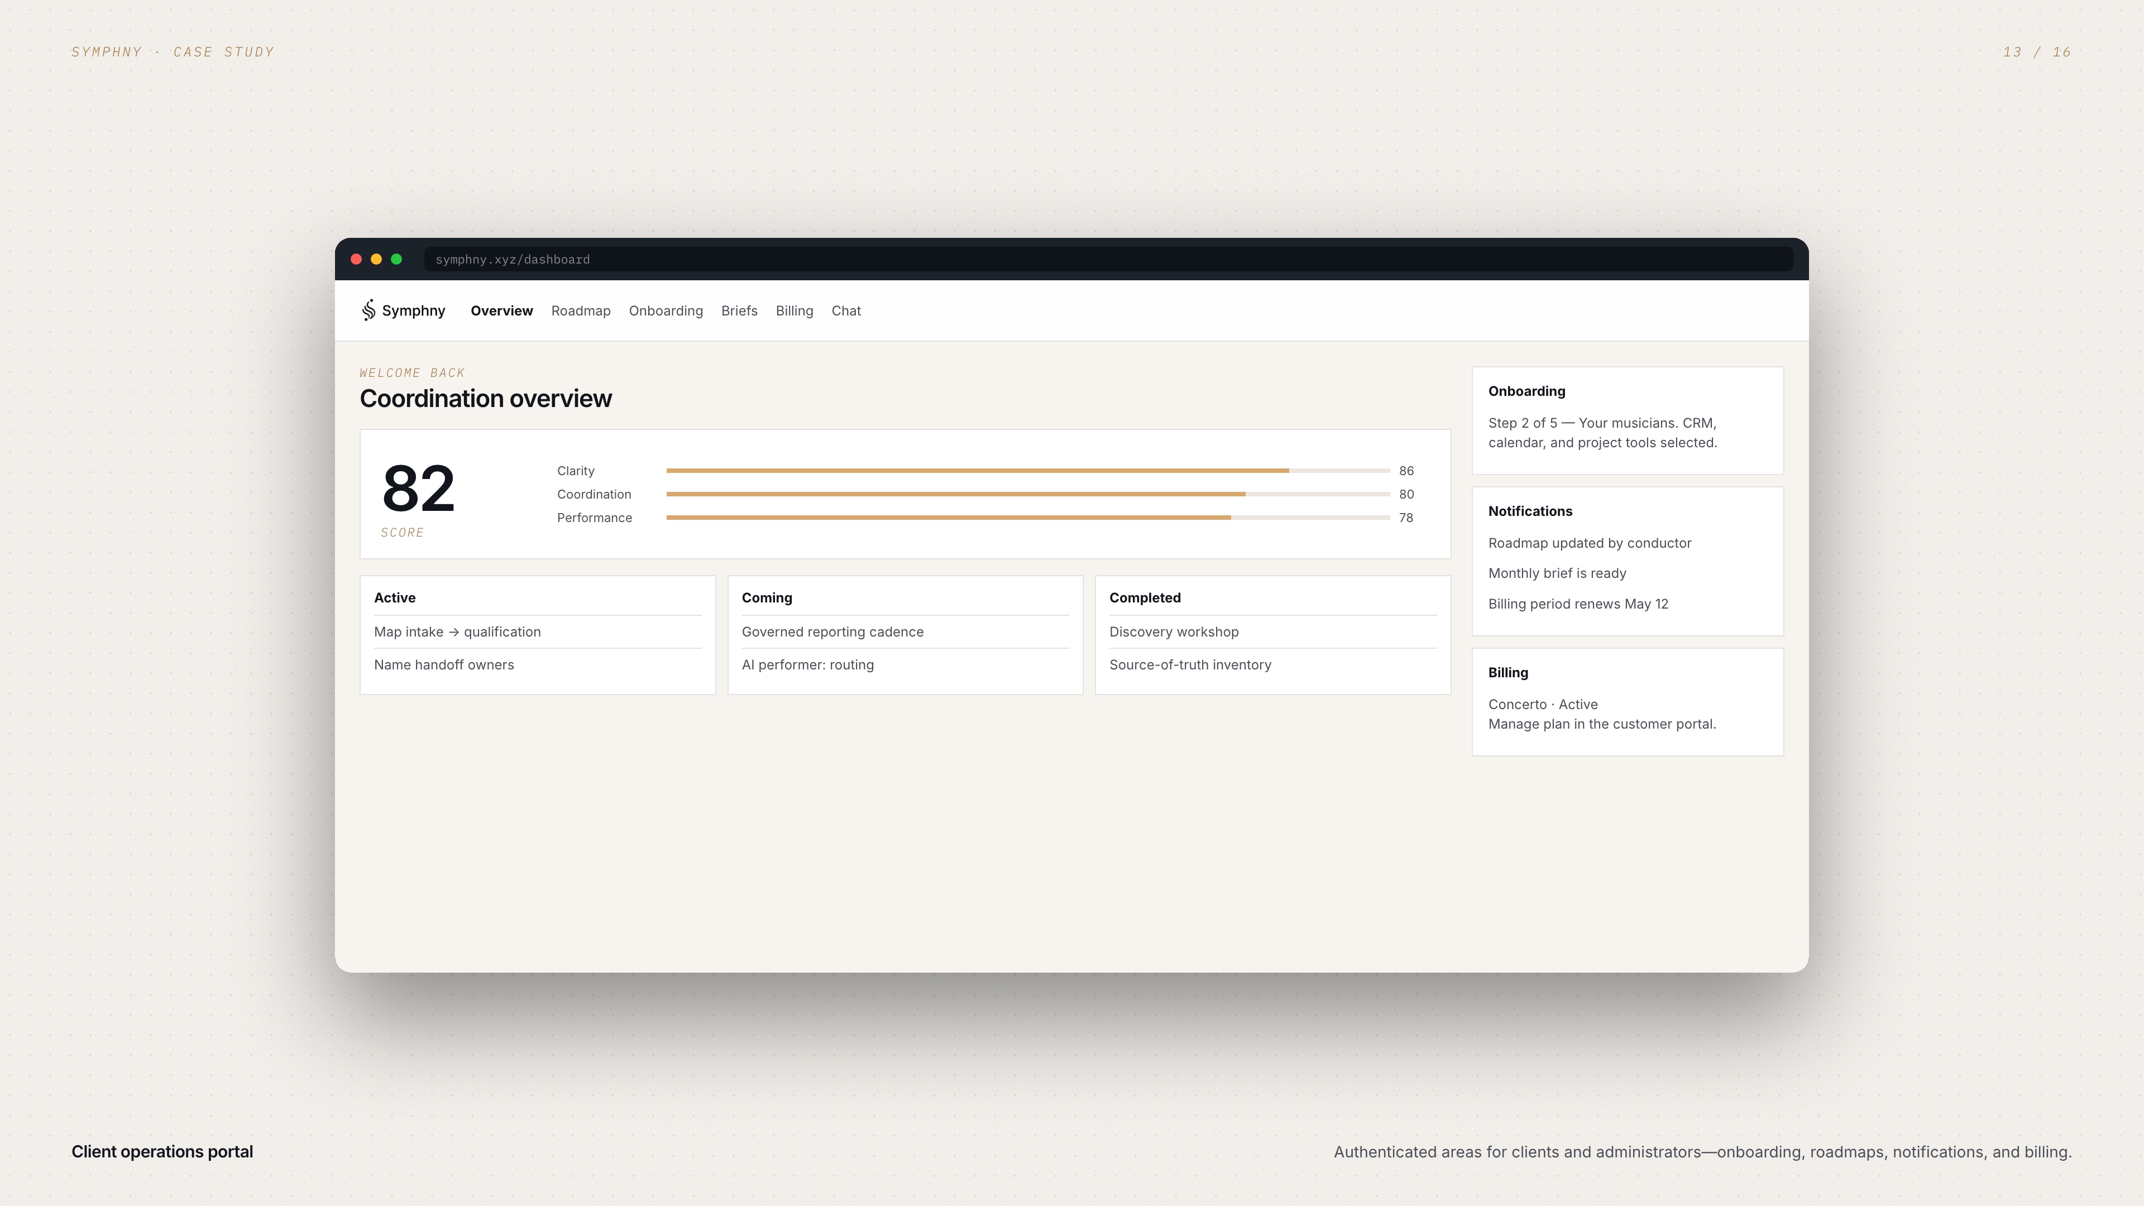
Task: Open 'Monthly brief is ready' notification
Action: (1557, 573)
